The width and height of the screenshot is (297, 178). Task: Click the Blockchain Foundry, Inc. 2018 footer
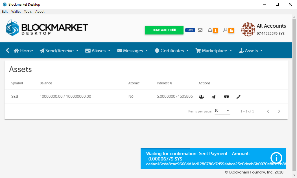tap(254, 172)
